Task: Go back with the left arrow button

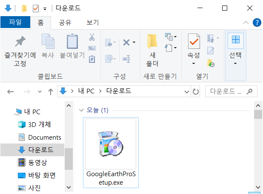Action: coord(10,91)
